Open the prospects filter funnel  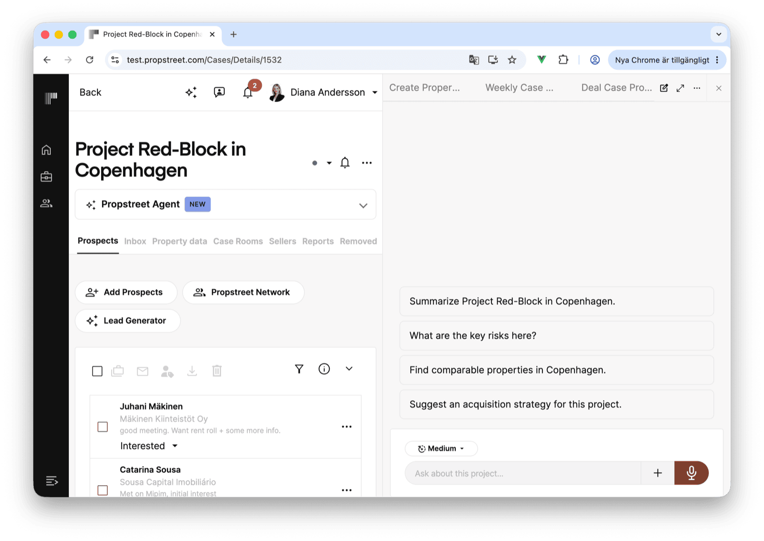point(299,369)
